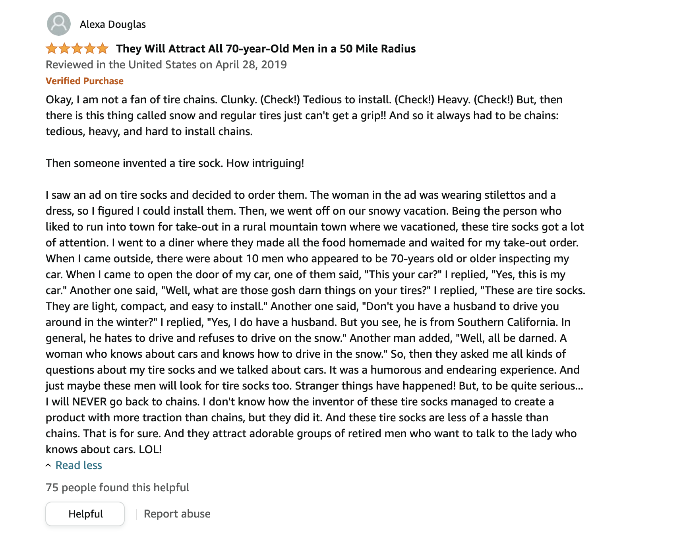Click the divider between Helpful and Report abuse

[x=136, y=514]
